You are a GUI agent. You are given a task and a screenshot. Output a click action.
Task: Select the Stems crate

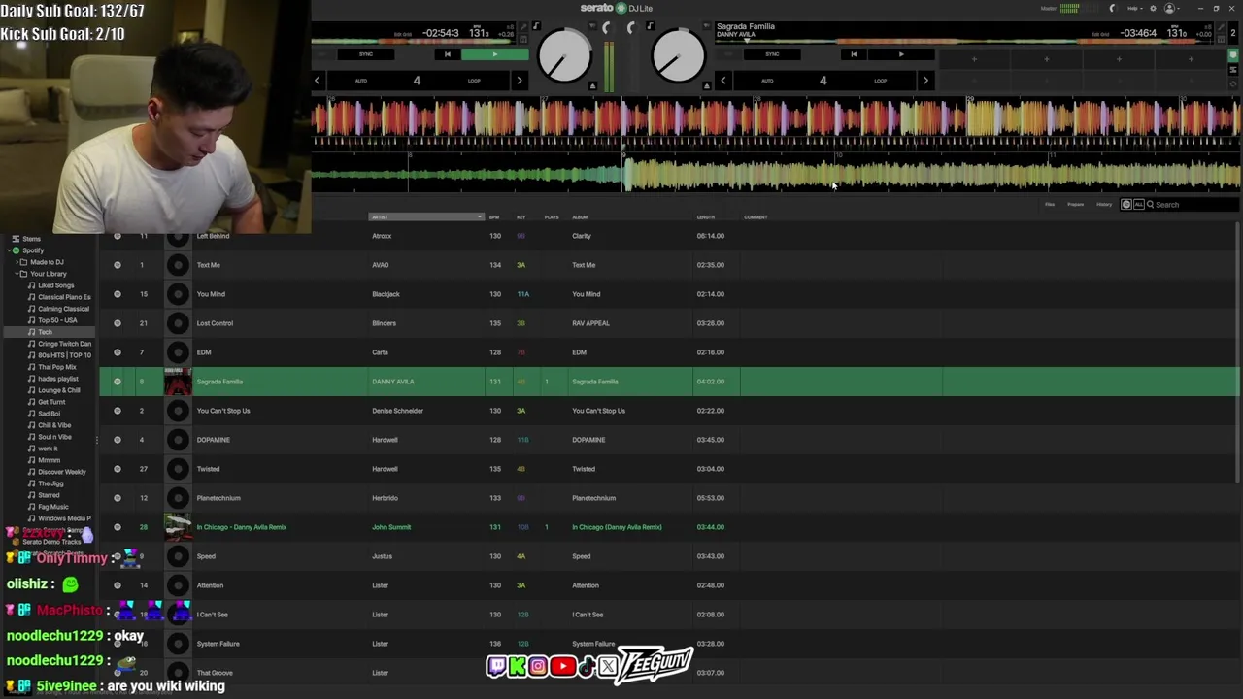32,239
